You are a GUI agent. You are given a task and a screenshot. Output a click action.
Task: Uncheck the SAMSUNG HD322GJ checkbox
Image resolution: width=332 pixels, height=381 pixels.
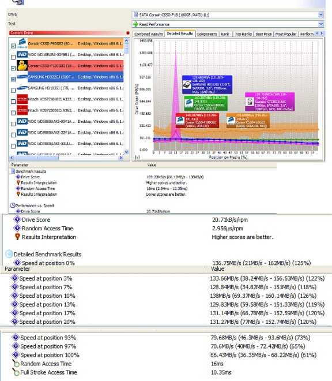click(13, 79)
